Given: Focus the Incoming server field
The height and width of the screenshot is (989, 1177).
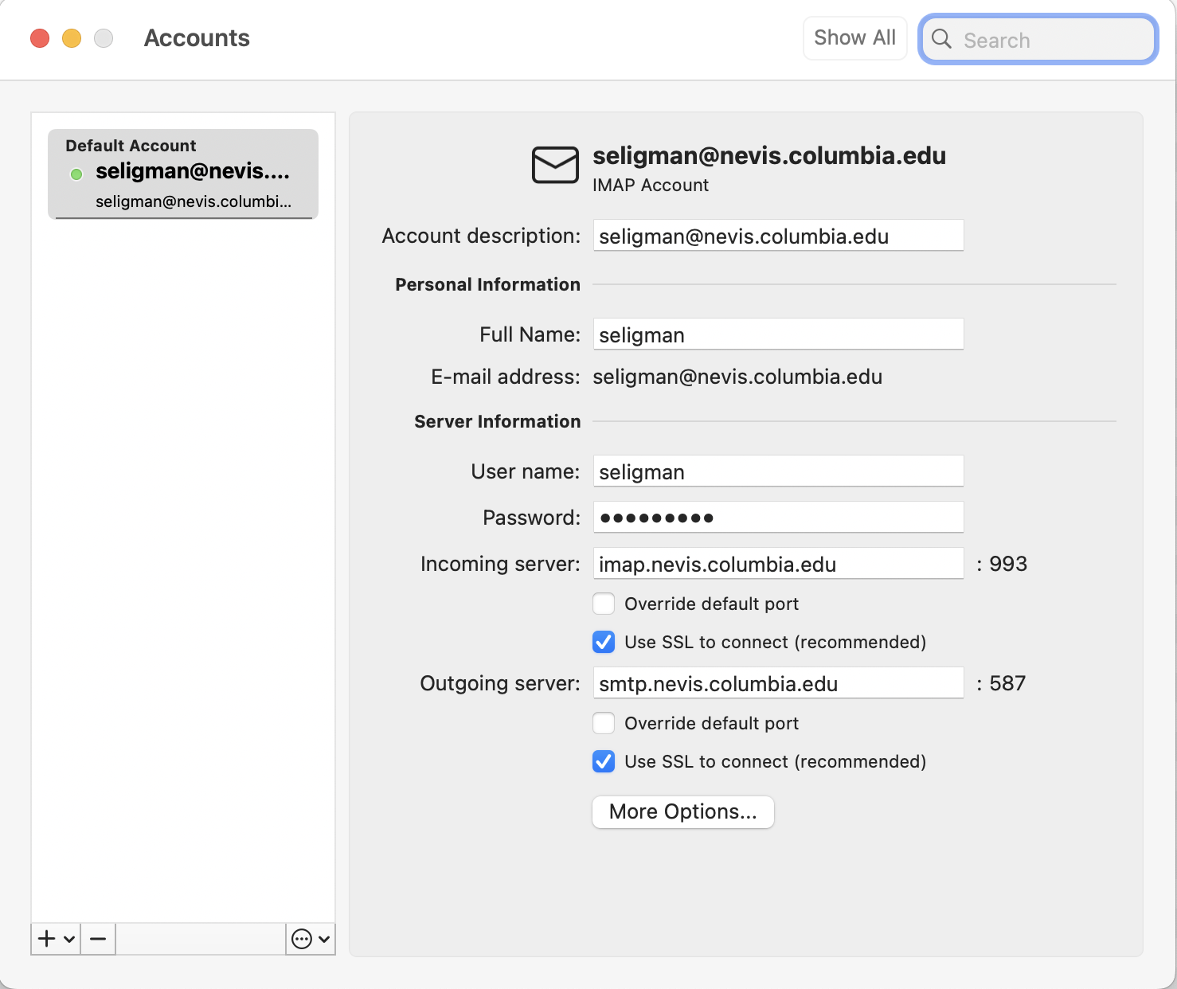Looking at the screenshot, I should coord(778,564).
